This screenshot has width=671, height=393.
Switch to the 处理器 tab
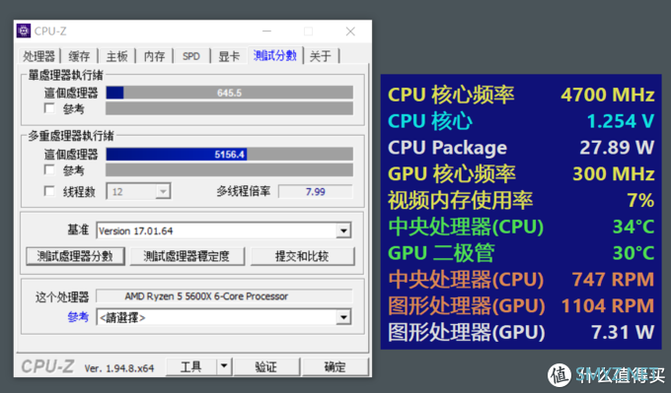38,56
